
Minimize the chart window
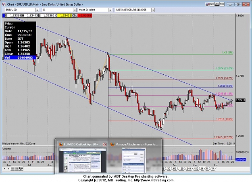click(230, 4)
